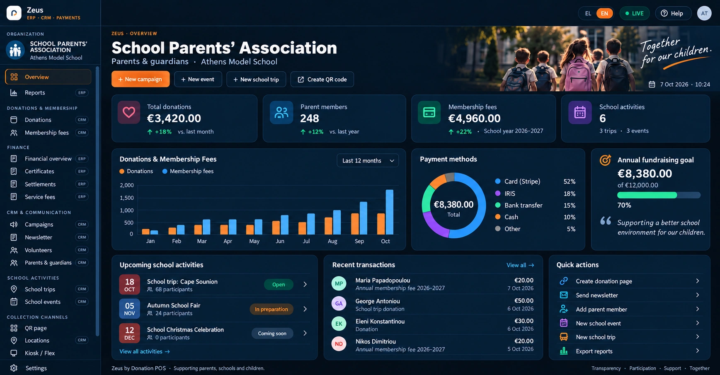Switch language to EL
This screenshot has width=720, height=375.
588,13
